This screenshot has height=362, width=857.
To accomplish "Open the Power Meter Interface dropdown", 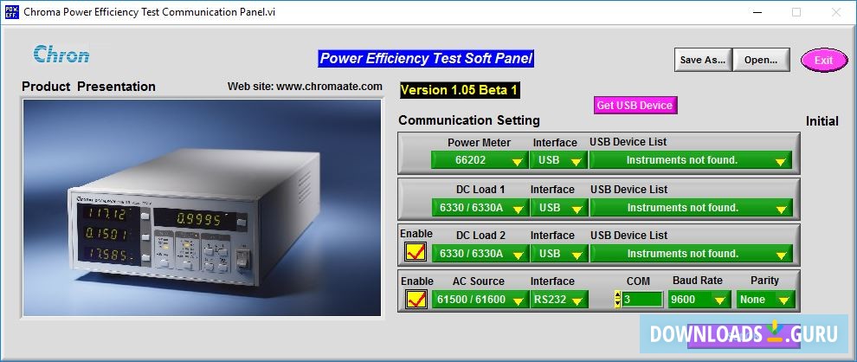I will pos(558,160).
